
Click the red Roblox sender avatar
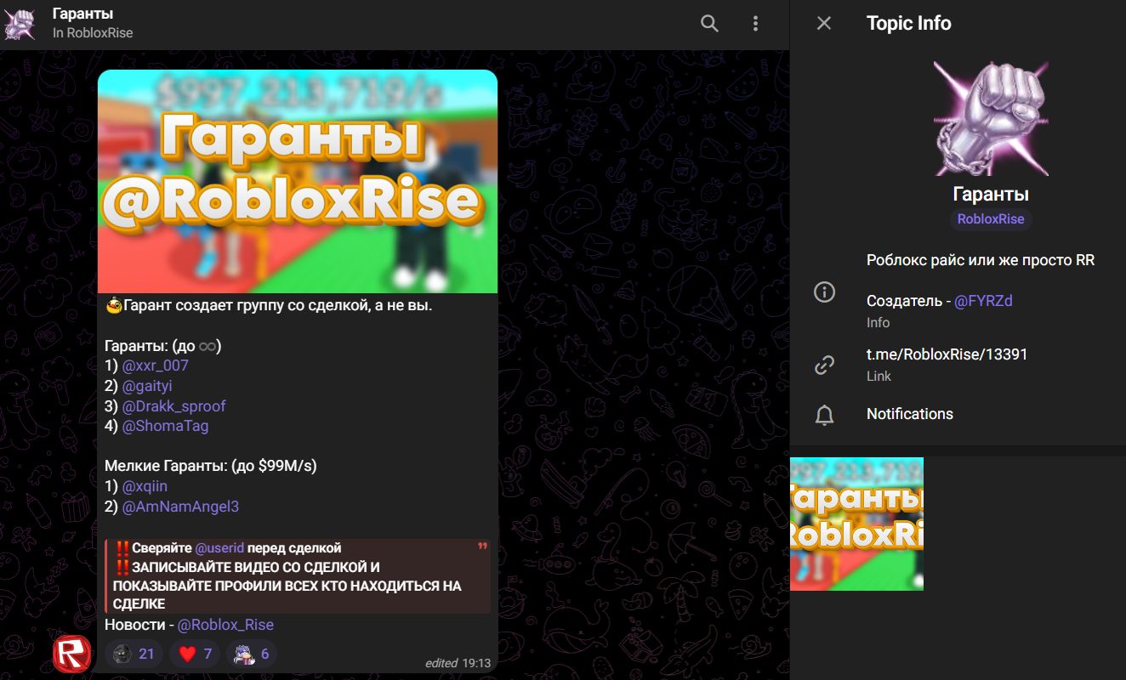72,654
